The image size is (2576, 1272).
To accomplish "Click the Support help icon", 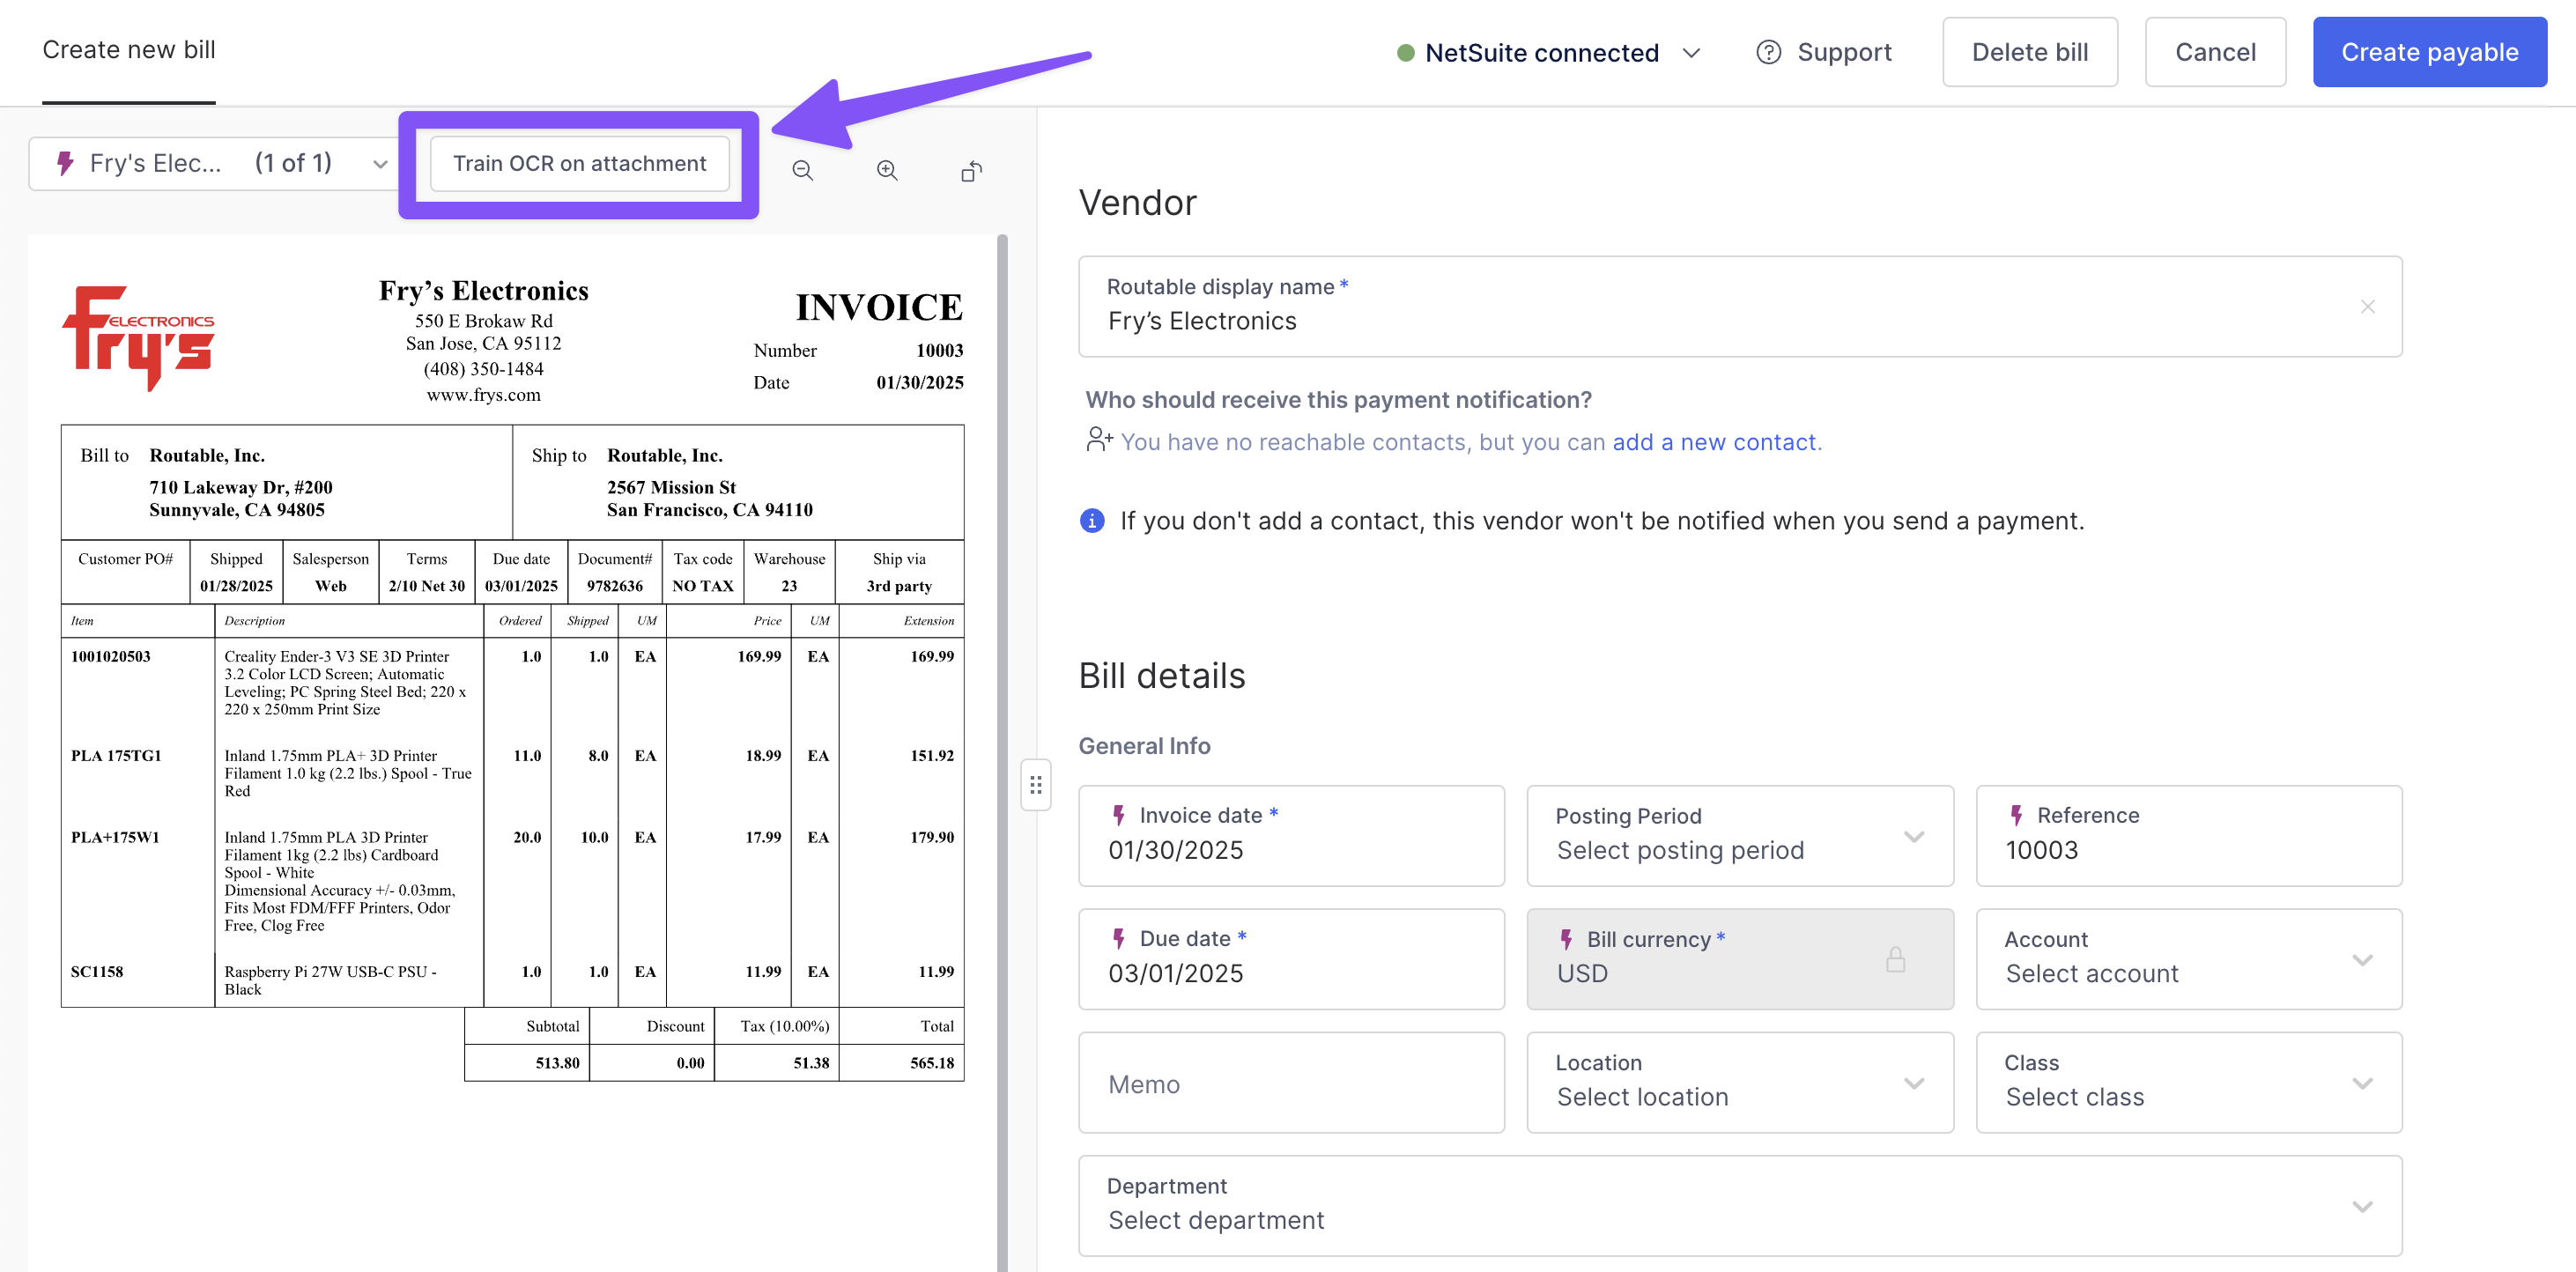I will [1768, 52].
